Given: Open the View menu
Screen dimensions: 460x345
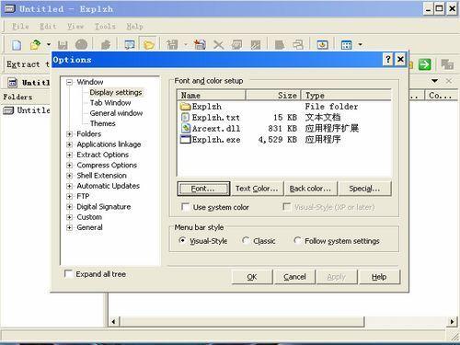Looking at the screenshot, I should pyautogui.click(x=75, y=27).
